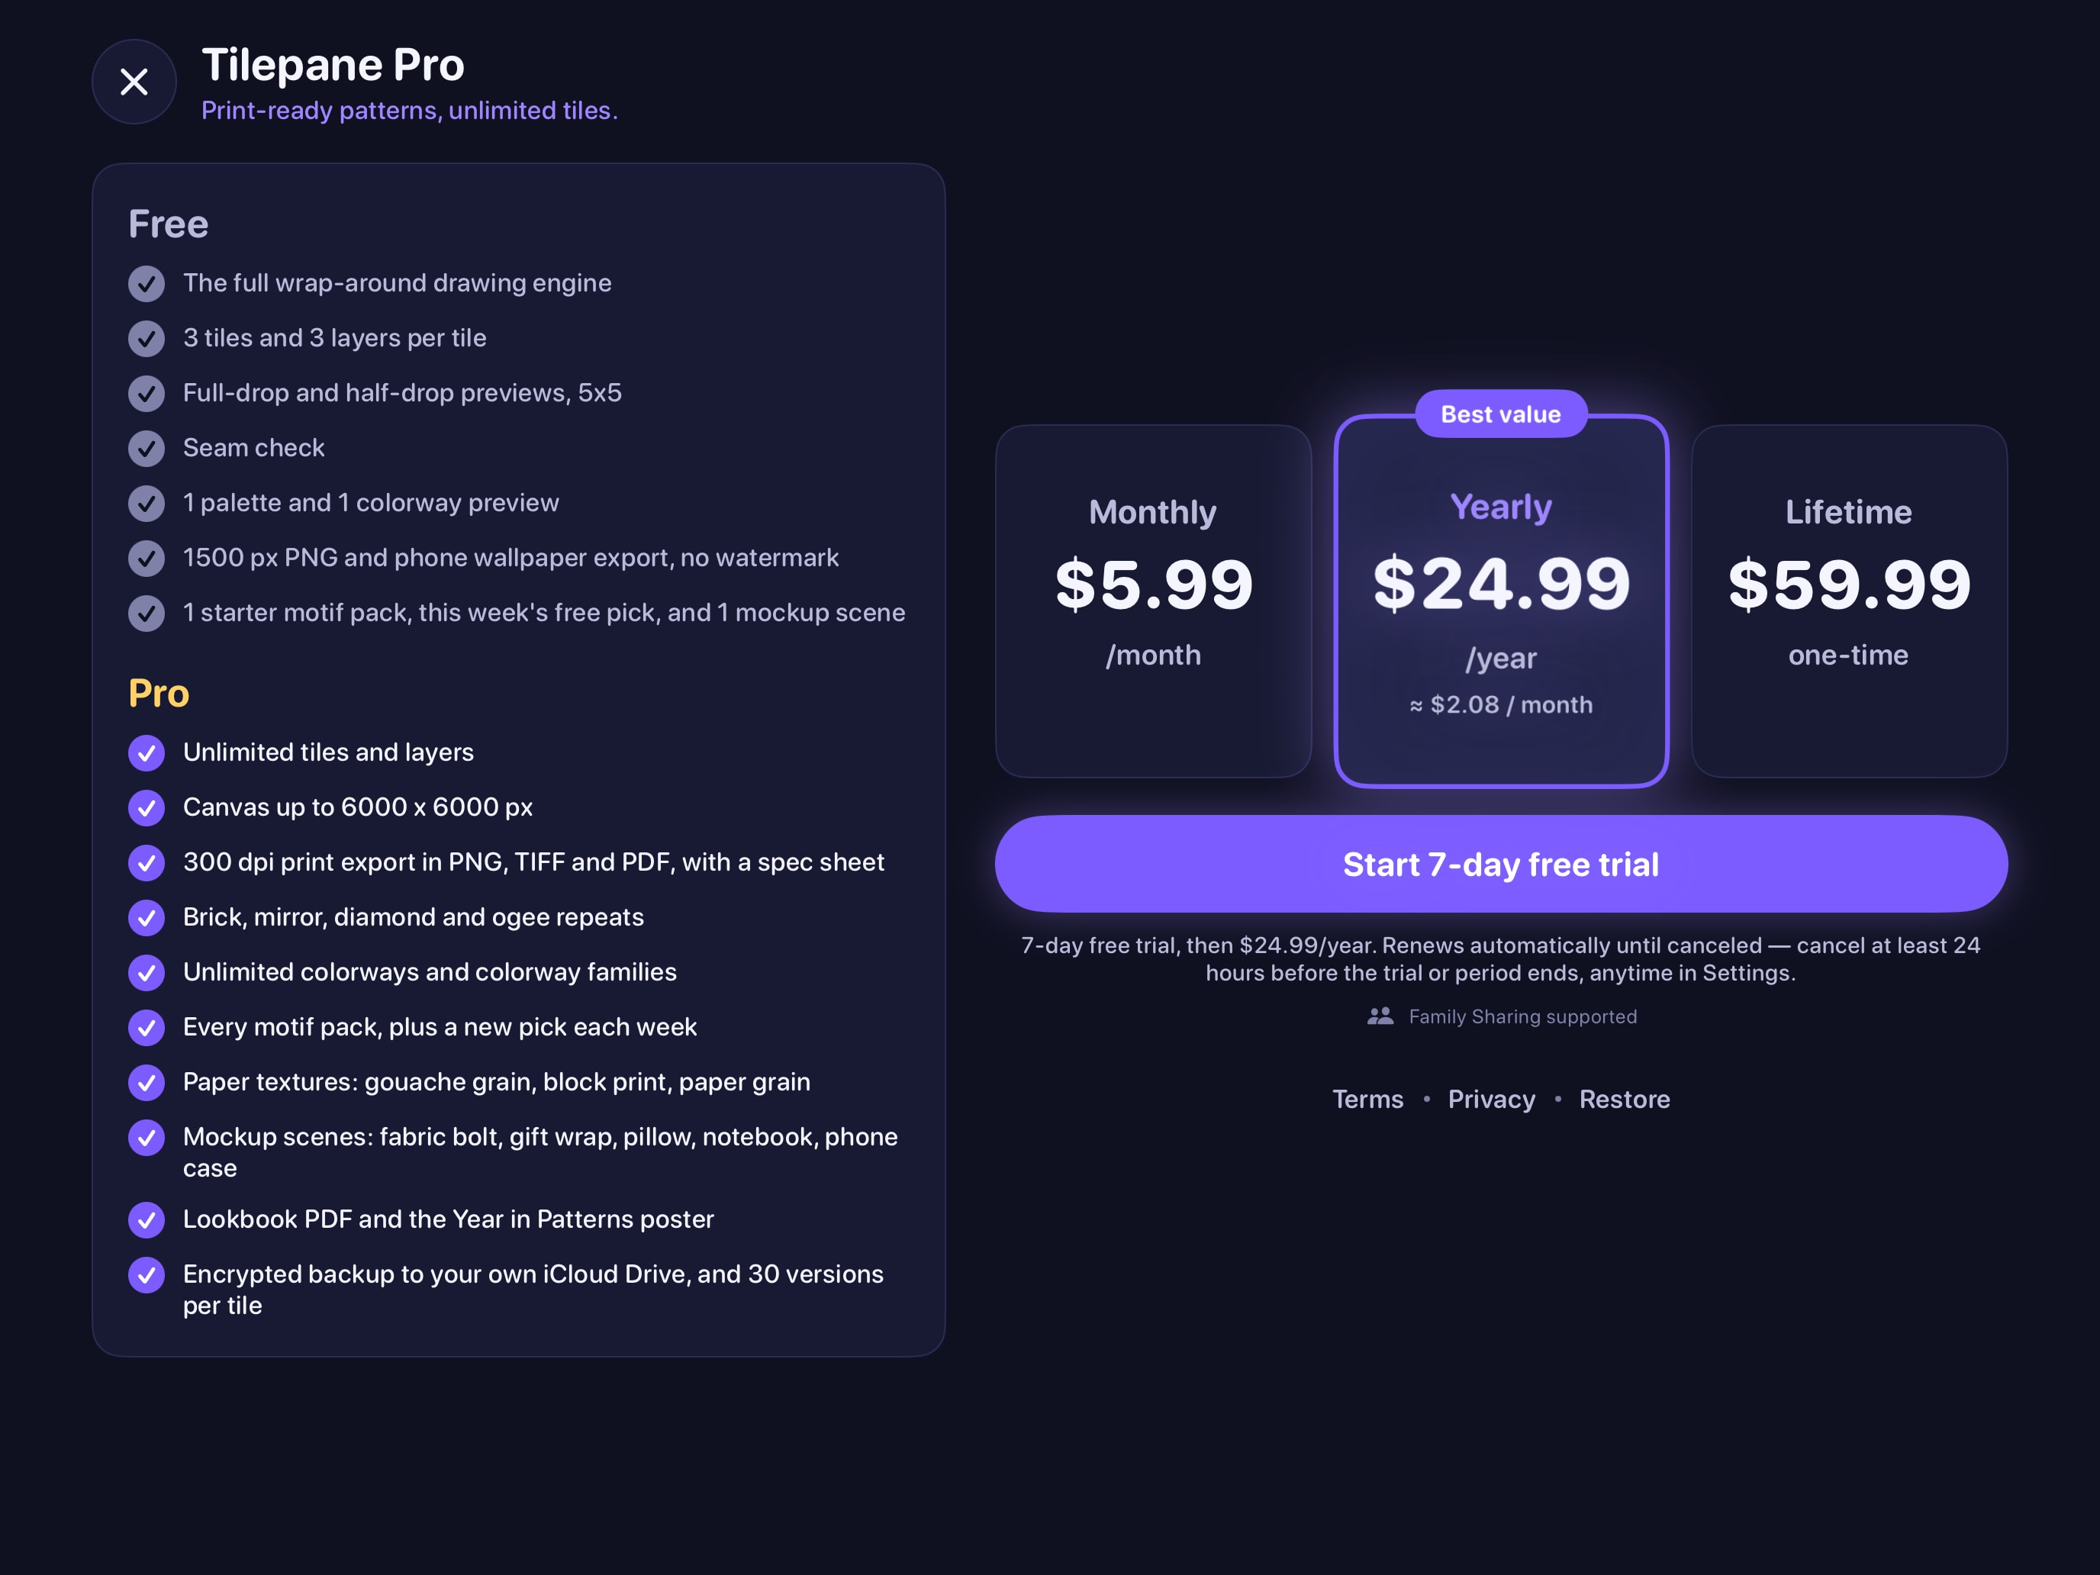The height and width of the screenshot is (1575, 2100).
Task: Select the Lifetime $59.99 plan
Action: (1848, 601)
